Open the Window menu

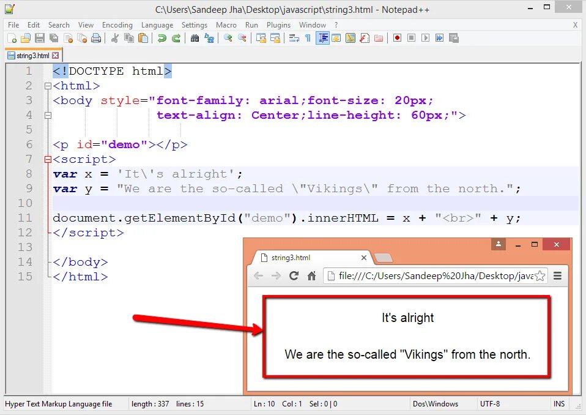[x=313, y=24]
